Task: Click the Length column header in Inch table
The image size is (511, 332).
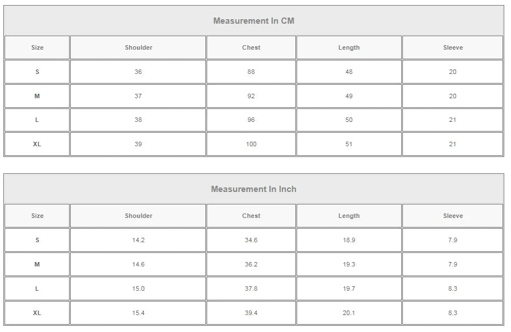Action: pos(349,216)
